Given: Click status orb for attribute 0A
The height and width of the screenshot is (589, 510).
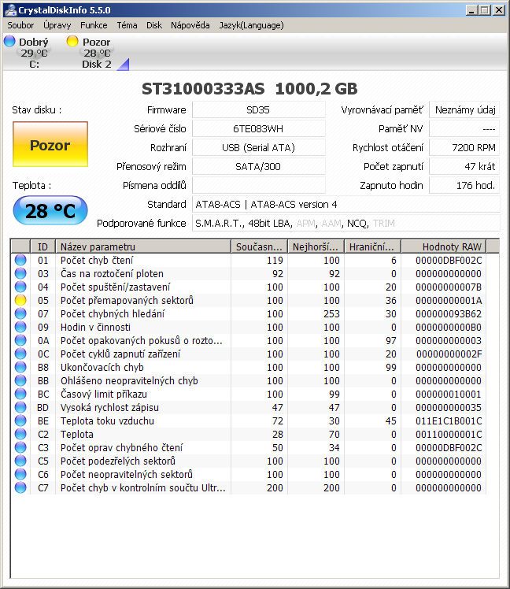Looking at the screenshot, I should (20, 340).
